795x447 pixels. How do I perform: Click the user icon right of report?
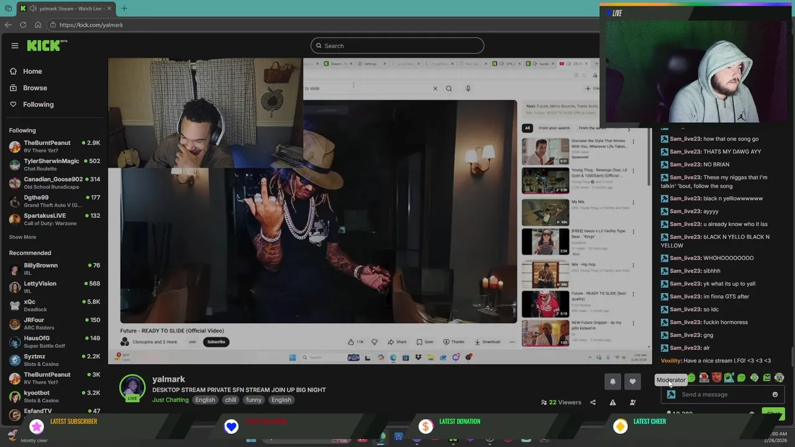pos(632,402)
